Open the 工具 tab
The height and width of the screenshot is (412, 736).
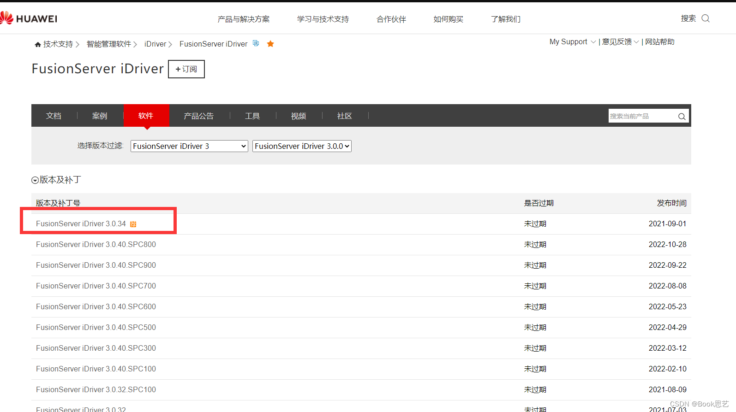252,116
